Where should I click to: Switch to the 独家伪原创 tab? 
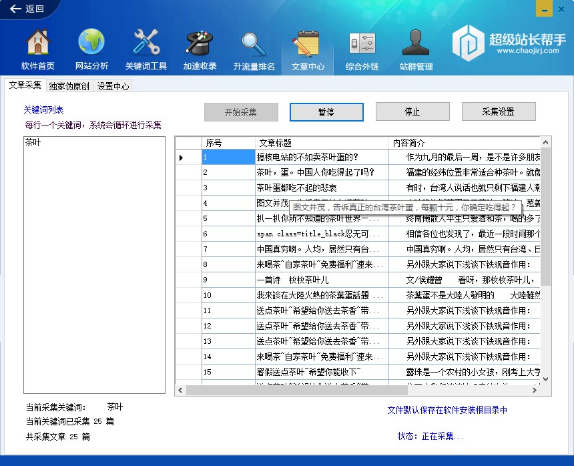click(x=69, y=86)
